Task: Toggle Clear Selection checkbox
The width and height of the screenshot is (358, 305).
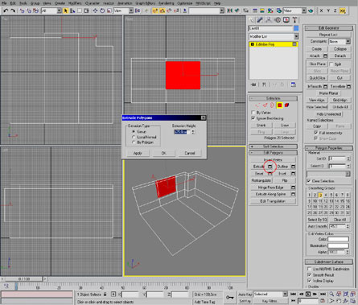Action: [x=309, y=181]
